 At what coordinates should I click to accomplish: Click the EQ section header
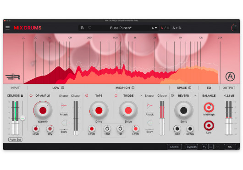click(209, 88)
